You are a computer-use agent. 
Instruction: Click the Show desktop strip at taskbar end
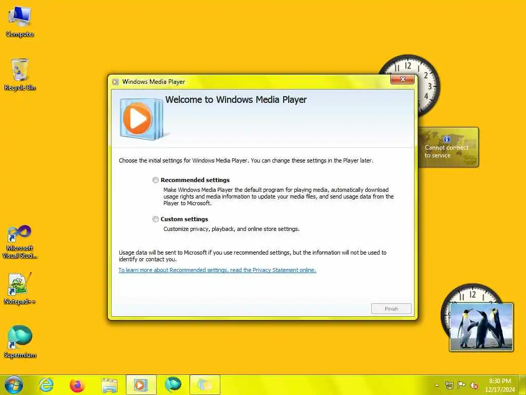click(522, 385)
